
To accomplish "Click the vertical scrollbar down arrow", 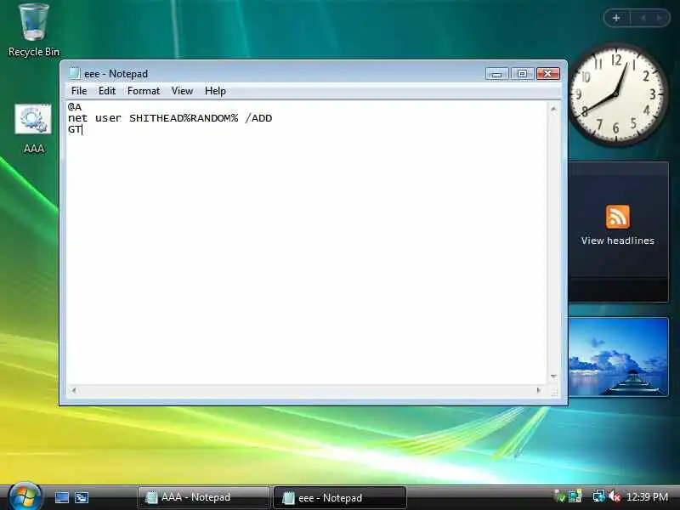I will [553, 377].
